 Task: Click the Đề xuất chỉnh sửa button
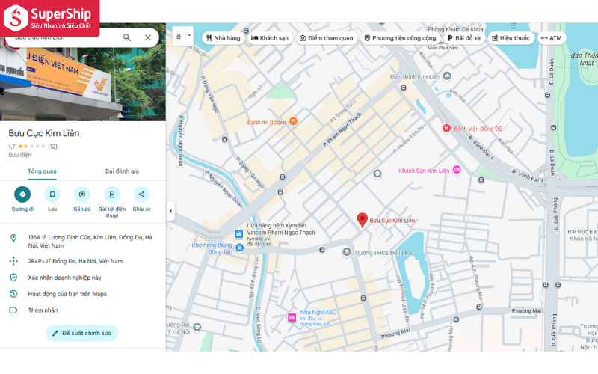(82, 333)
